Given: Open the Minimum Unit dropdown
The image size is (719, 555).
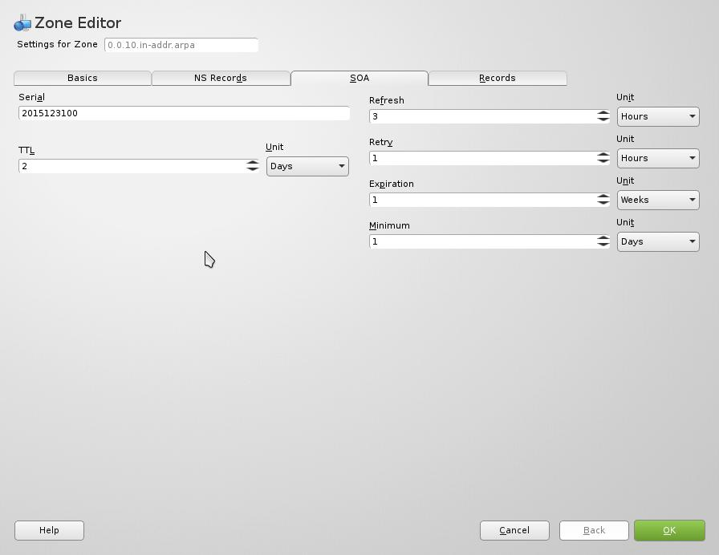Looking at the screenshot, I should pos(658,241).
